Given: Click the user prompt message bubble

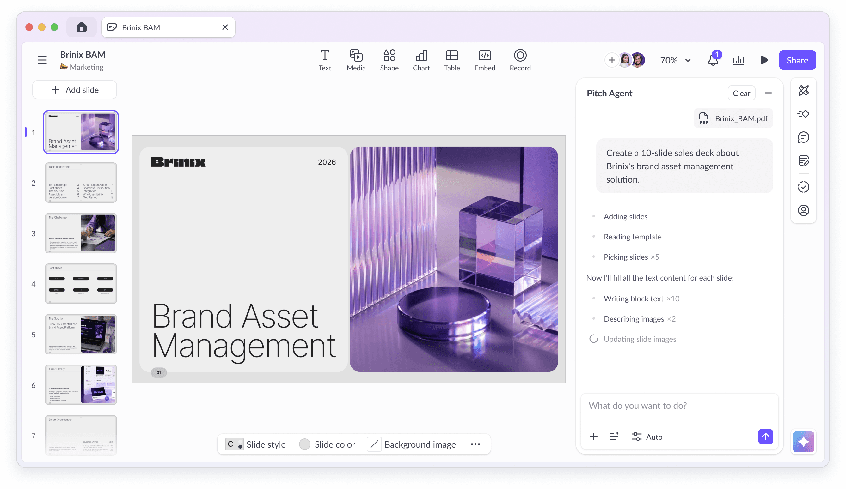Looking at the screenshot, I should pyautogui.click(x=684, y=166).
